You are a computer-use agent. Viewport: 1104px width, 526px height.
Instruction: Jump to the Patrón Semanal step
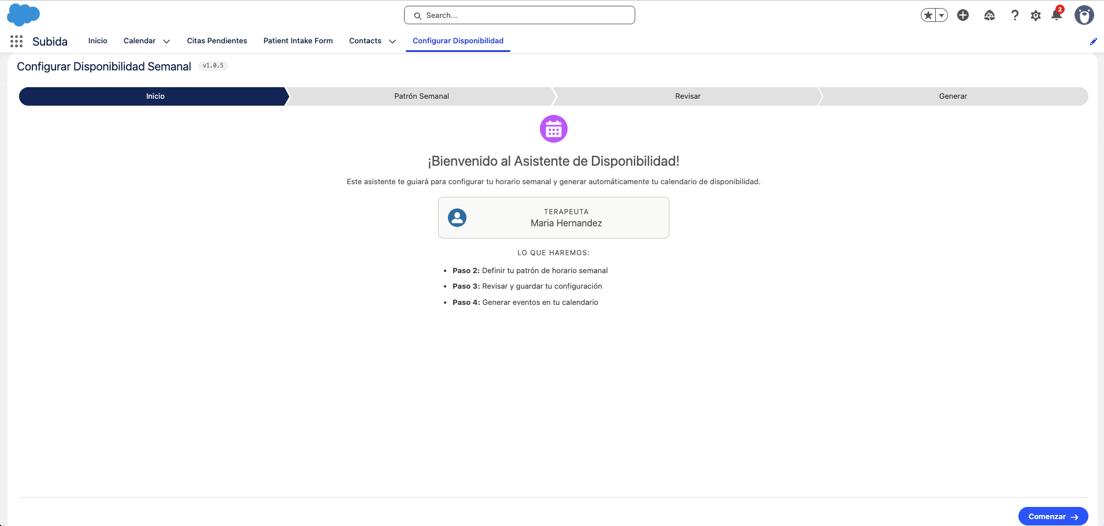pyautogui.click(x=421, y=96)
